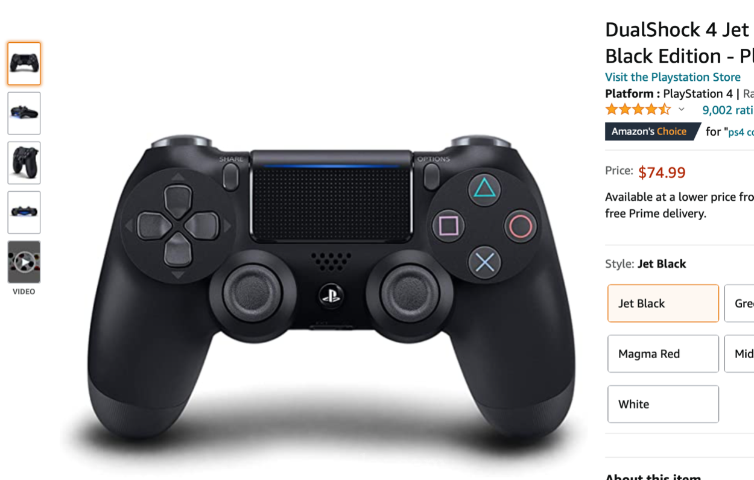Play the product video thumbnail
This screenshot has width=754, height=480.
[x=24, y=262]
